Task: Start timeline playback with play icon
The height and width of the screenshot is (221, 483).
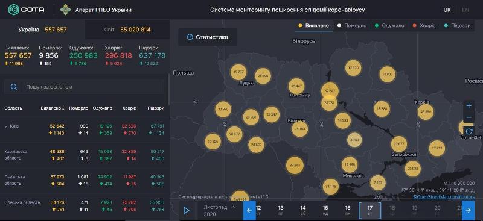Action: coord(187,210)
